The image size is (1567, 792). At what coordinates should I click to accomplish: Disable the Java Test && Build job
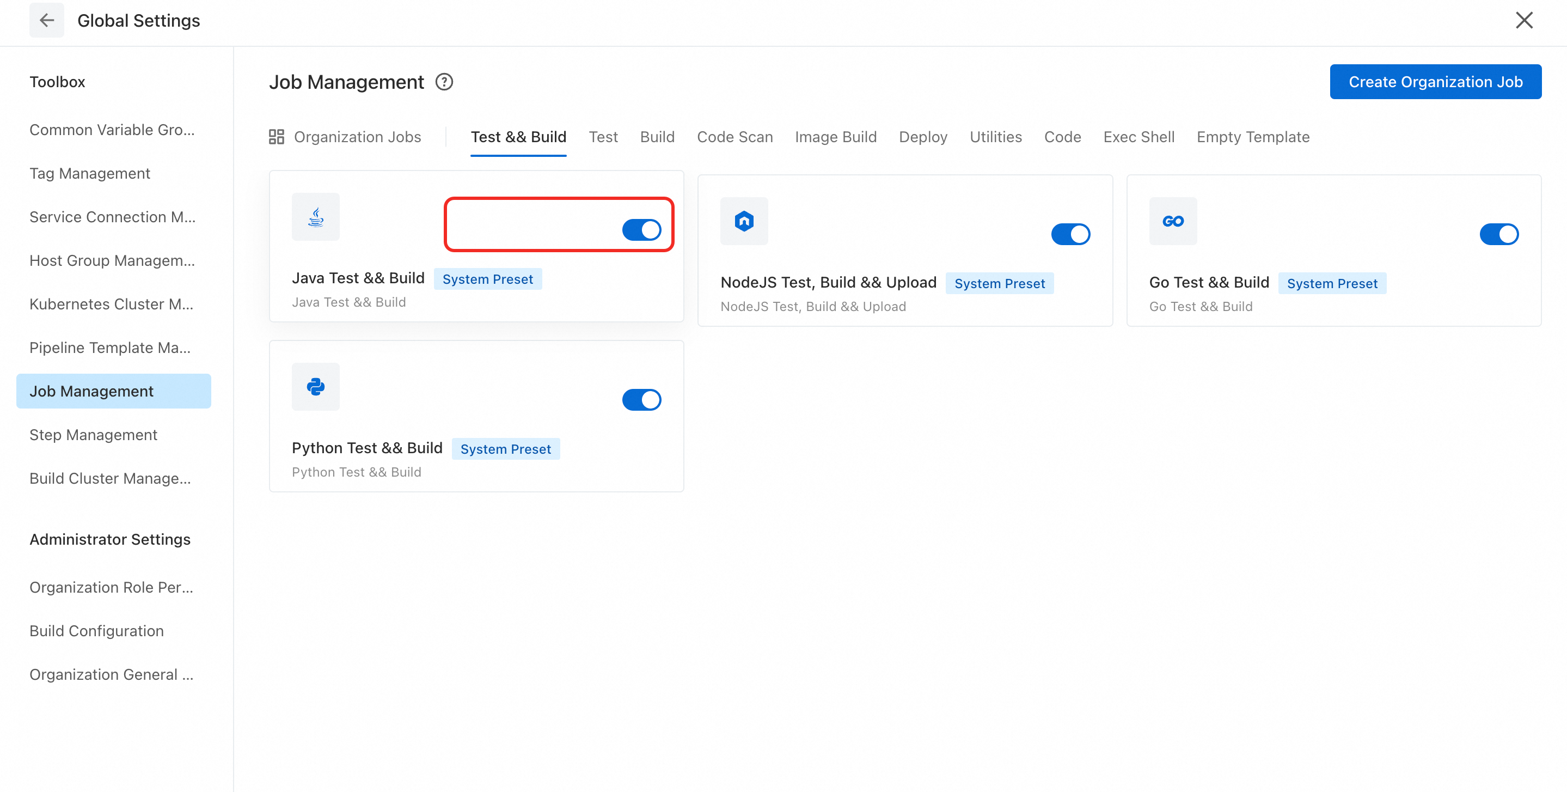coord(641,230)
